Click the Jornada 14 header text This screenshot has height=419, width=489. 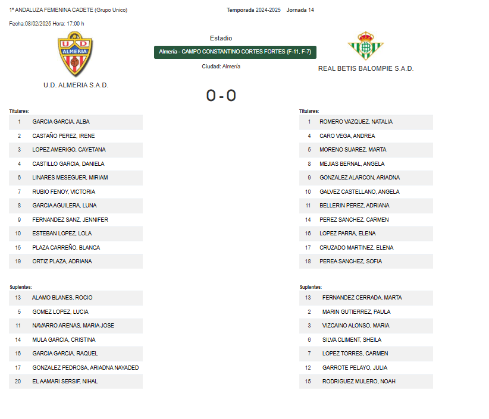(x=300, y=10)
